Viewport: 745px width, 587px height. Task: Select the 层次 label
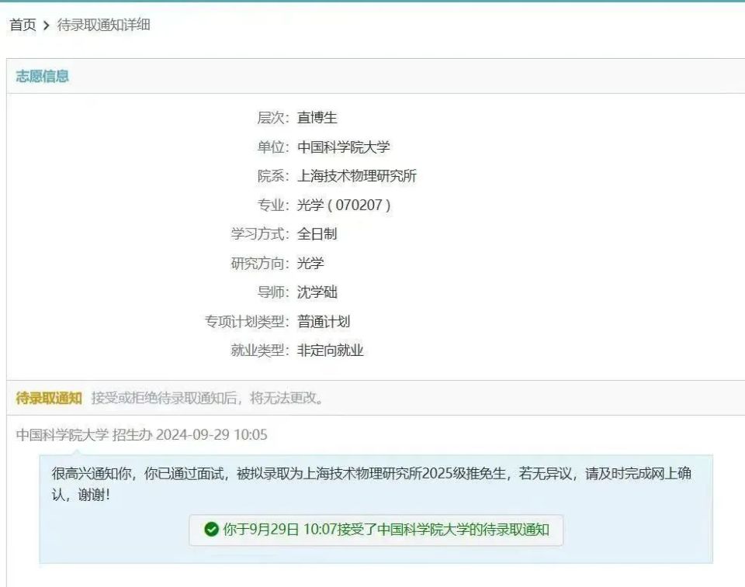pyautogui.click(x=273, y=118)
